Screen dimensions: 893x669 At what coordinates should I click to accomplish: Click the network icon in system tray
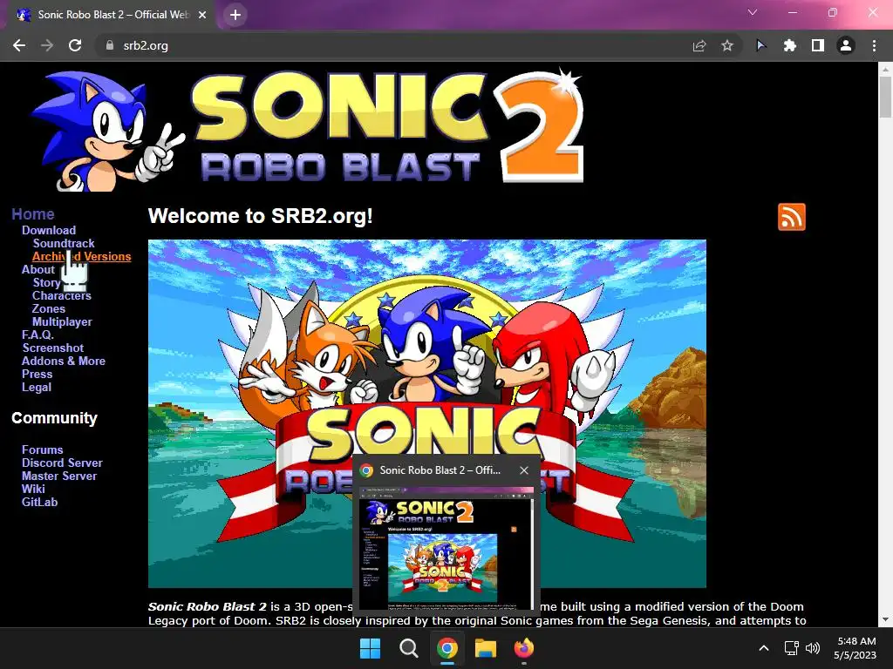[x=792, y=648]
